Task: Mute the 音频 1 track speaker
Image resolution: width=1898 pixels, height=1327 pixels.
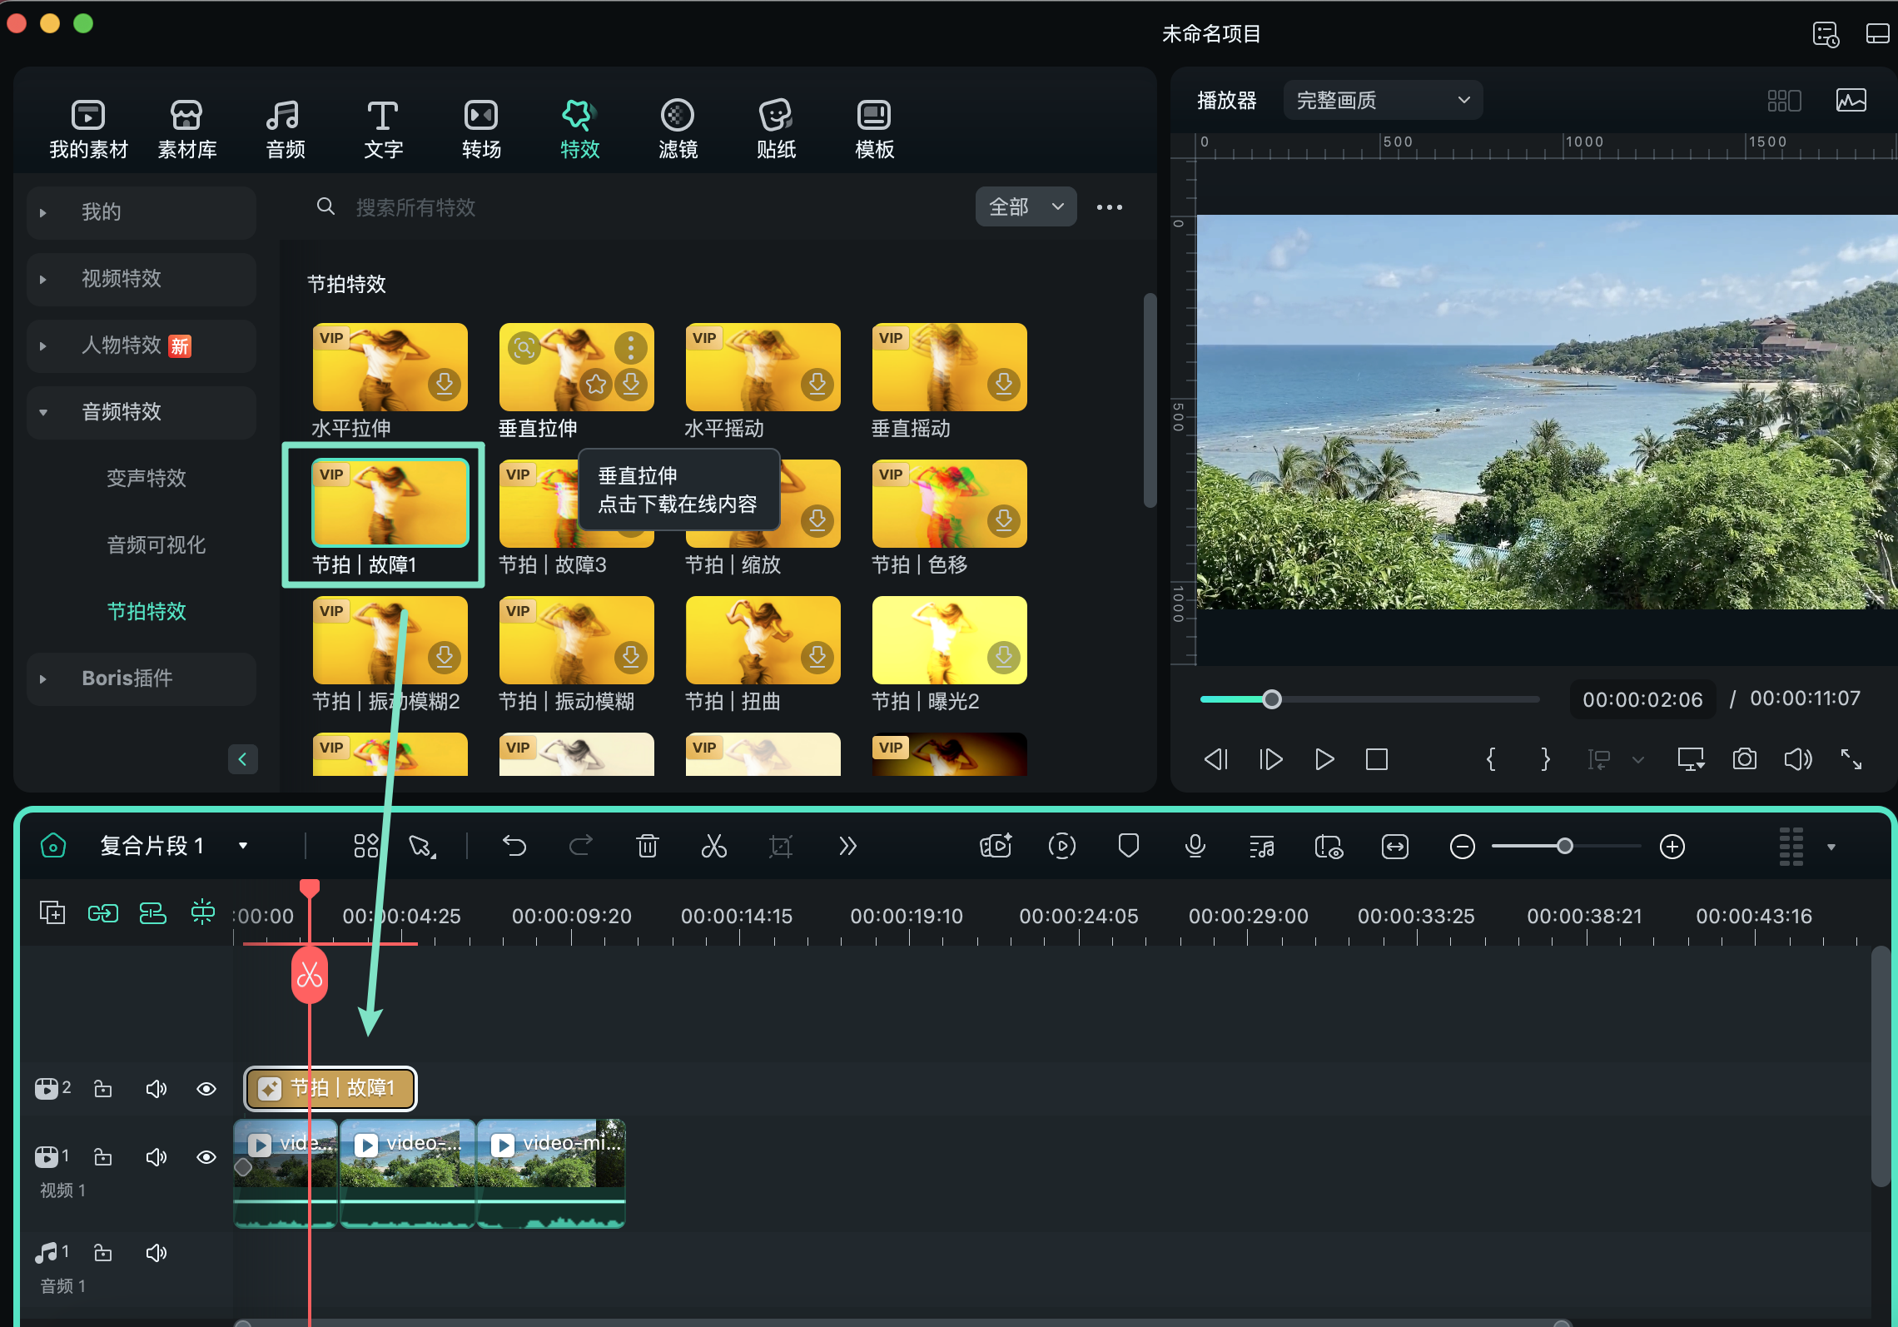Action: pos(156,1253)
